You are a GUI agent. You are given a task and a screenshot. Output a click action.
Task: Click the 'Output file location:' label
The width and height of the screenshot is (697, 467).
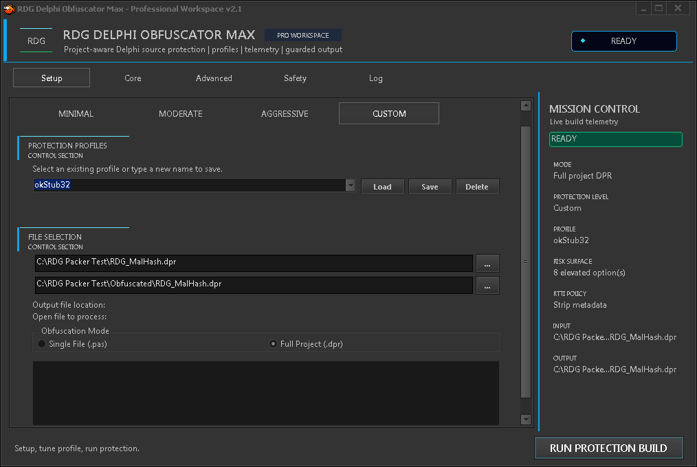69,305
